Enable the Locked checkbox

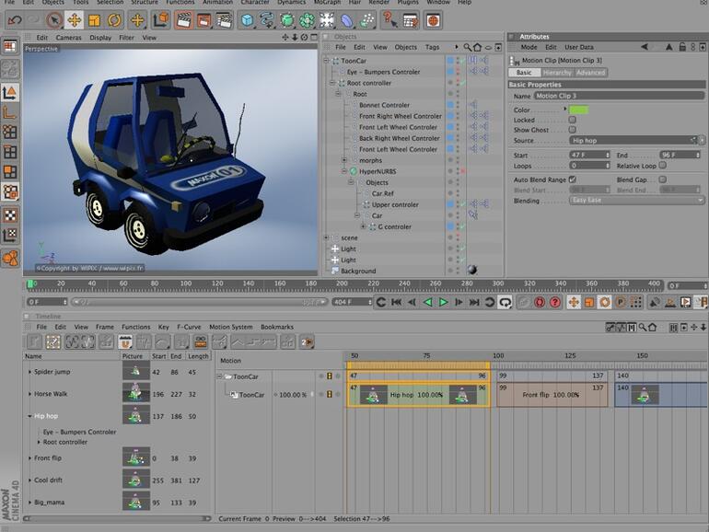coord(572,120)
